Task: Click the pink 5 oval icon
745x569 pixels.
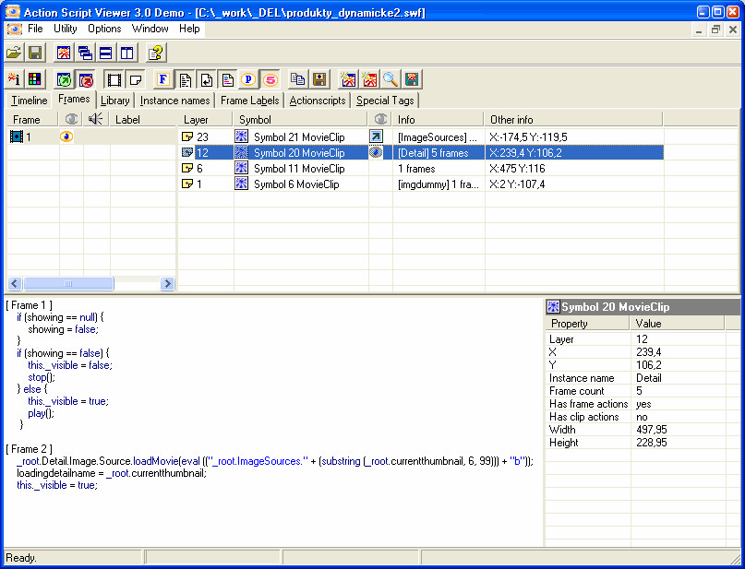Action: [270, 79]
